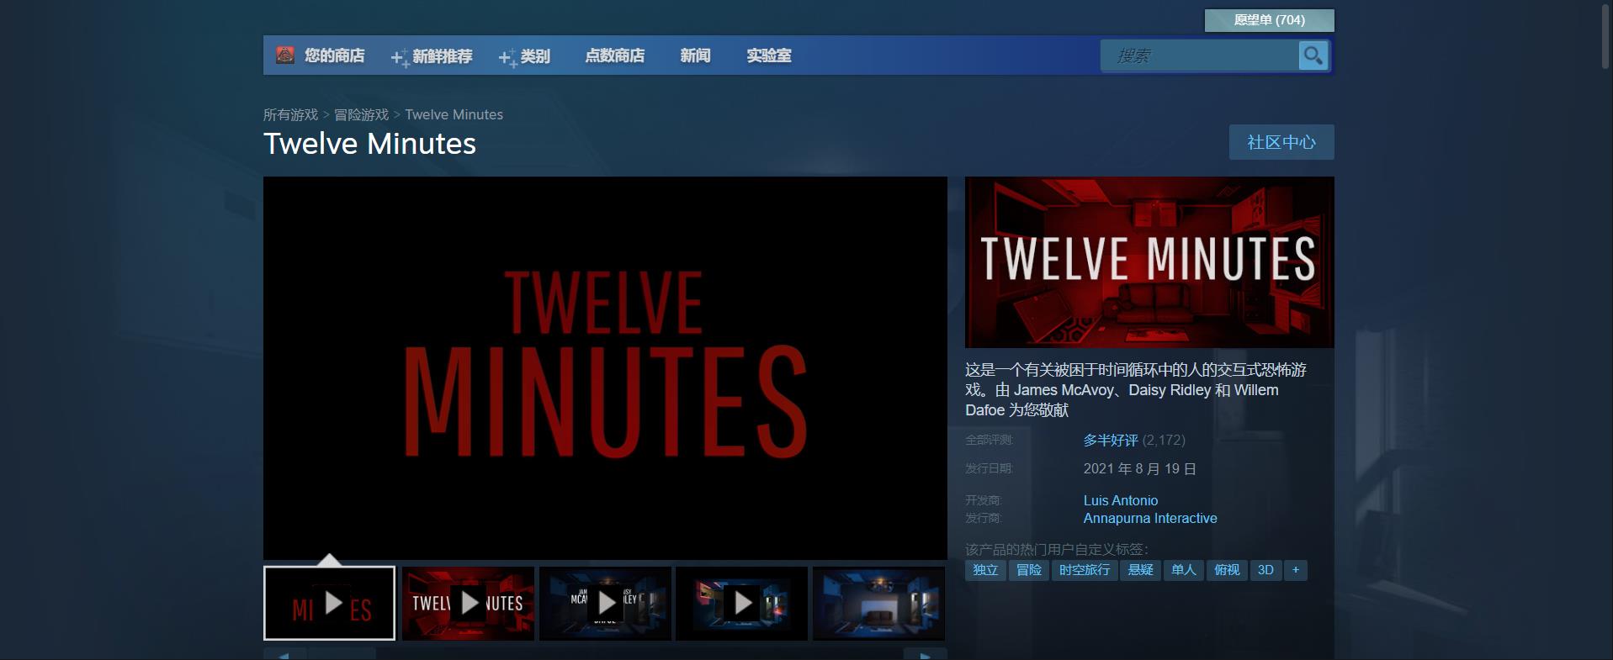1613x660 pixels.
Task: Click the store avatar icon beside 您的商店
Action: click(x=285, y=55)
